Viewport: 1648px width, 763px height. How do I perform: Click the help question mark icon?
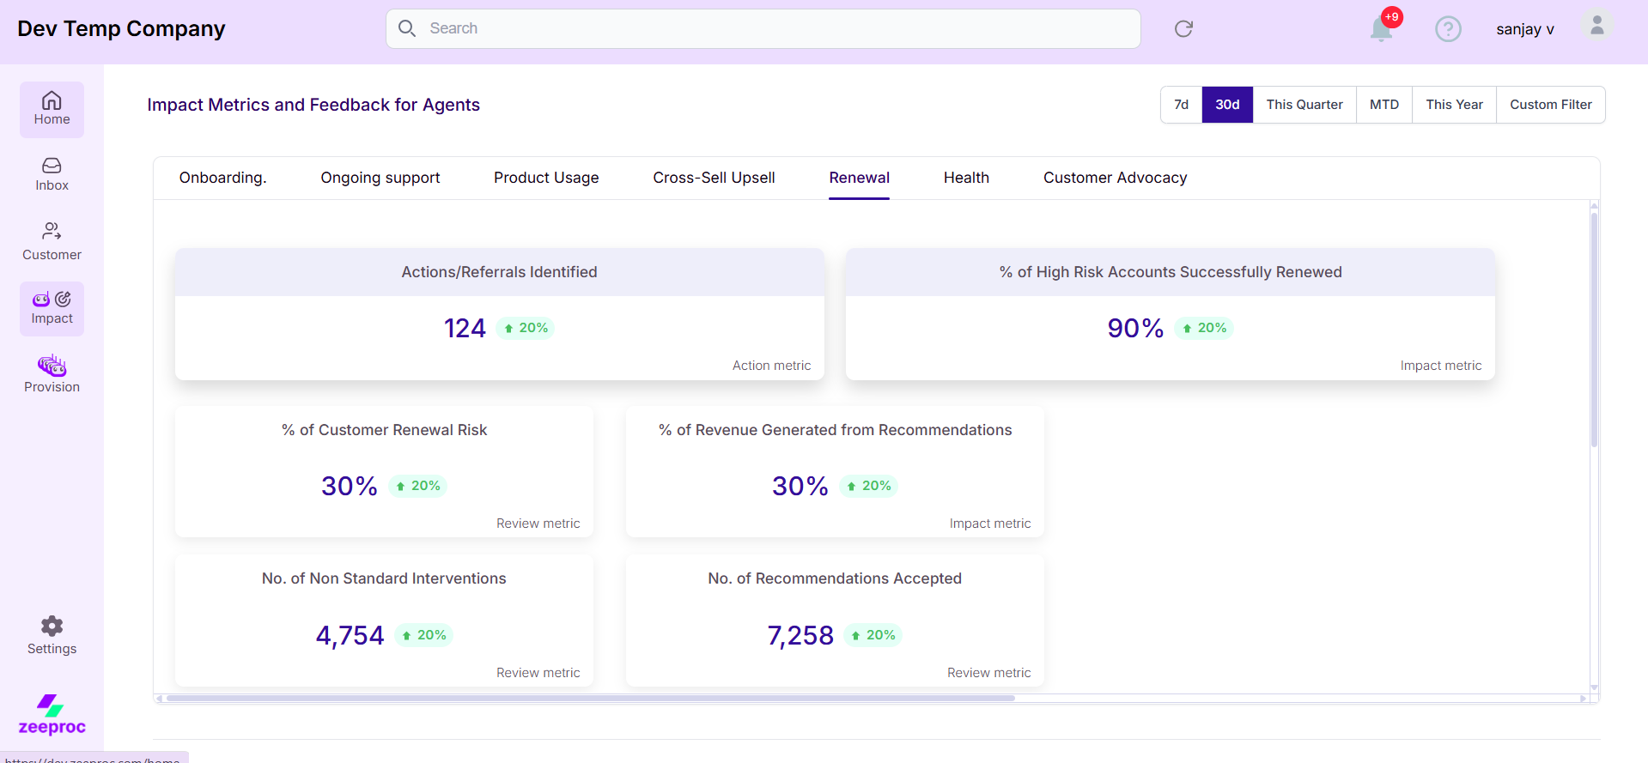1448,29
